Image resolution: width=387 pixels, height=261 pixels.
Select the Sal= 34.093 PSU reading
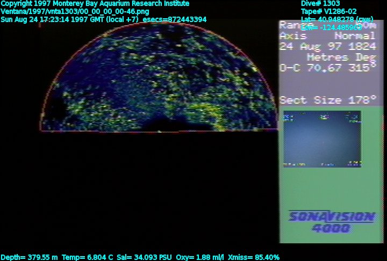point(144,257)
